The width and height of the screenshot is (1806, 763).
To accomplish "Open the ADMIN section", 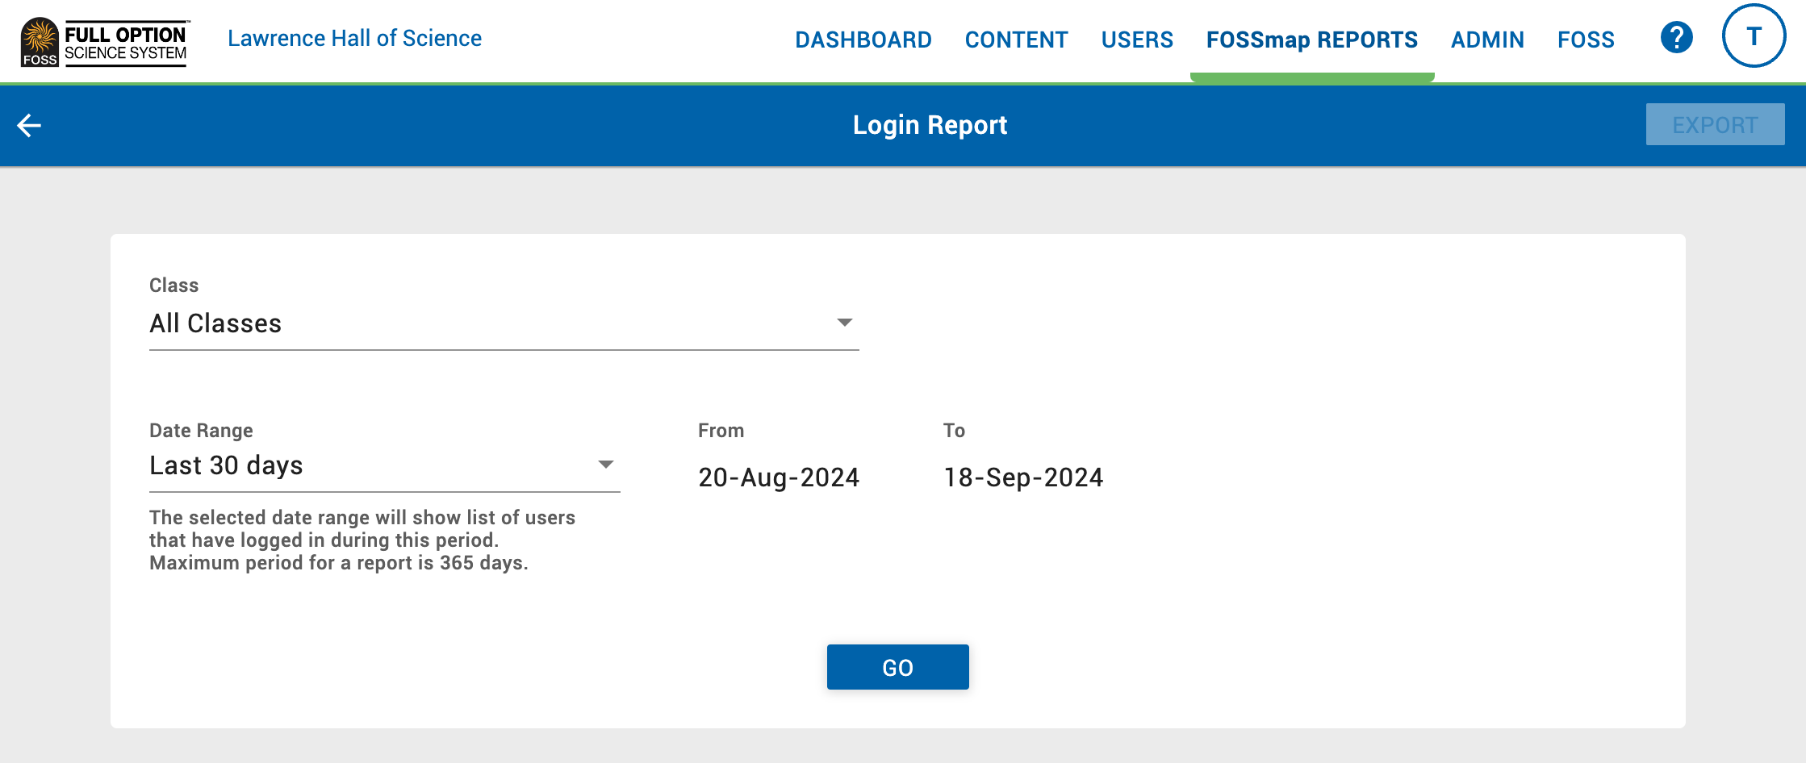I will click(x=1487, y=39).
